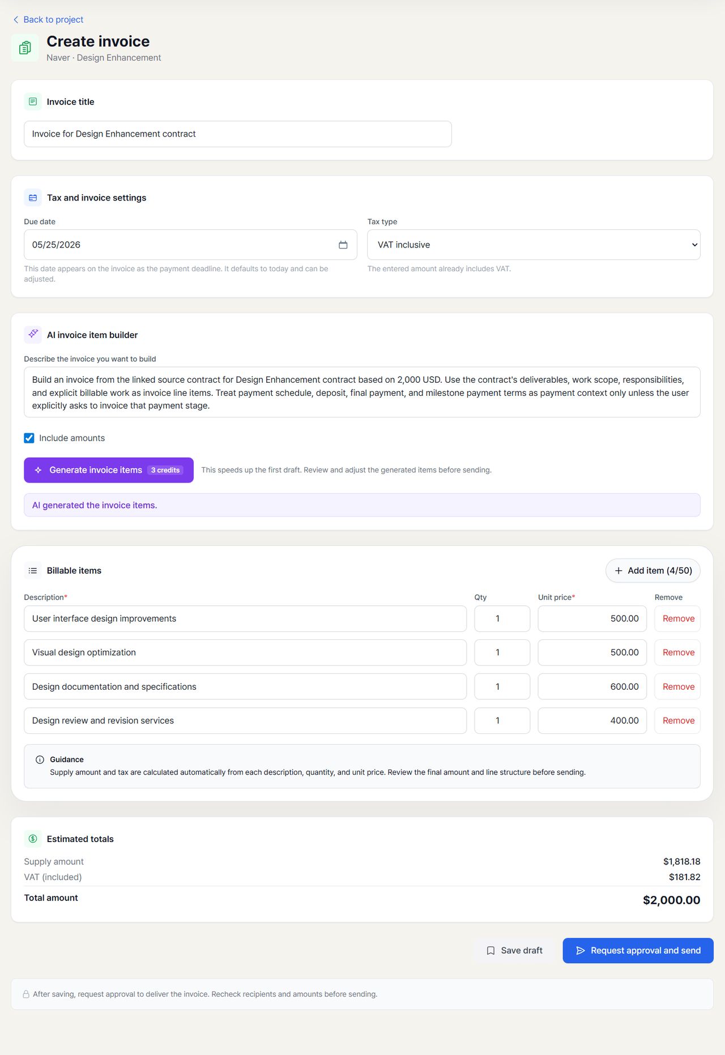Image resolution: width=725 pixels, height=1055 pixels.
Task: Click the AI invoice item builder sparkle icon
Action: (x=33, y=335)
